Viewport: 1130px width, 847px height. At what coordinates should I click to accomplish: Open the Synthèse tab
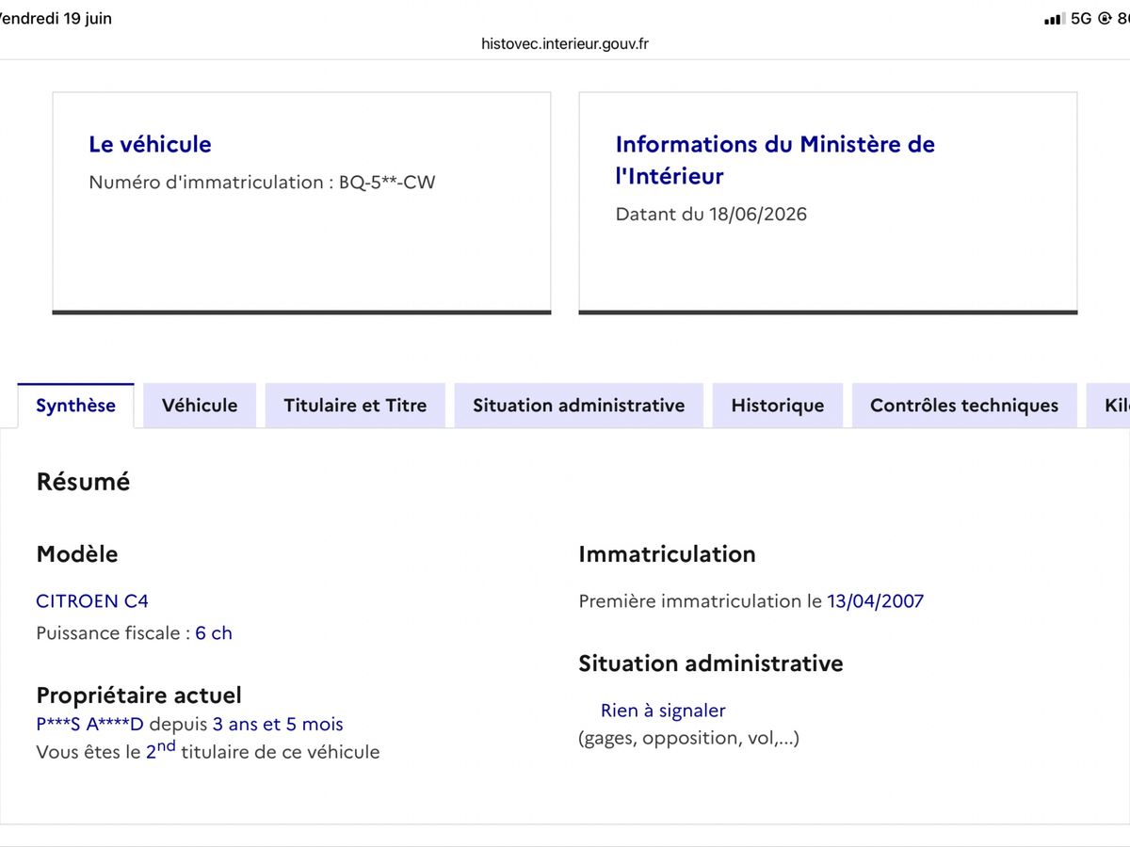point(75,406)
